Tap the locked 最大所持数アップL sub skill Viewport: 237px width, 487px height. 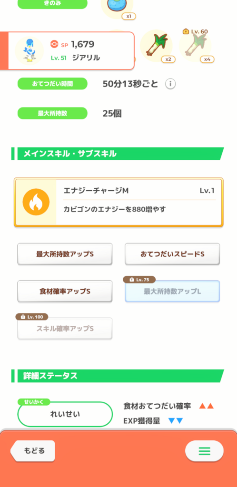tap(172, 292)
